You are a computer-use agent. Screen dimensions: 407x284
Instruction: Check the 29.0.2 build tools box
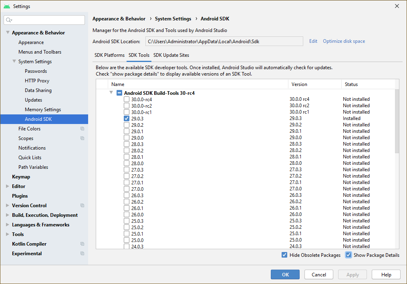point(127,125)
